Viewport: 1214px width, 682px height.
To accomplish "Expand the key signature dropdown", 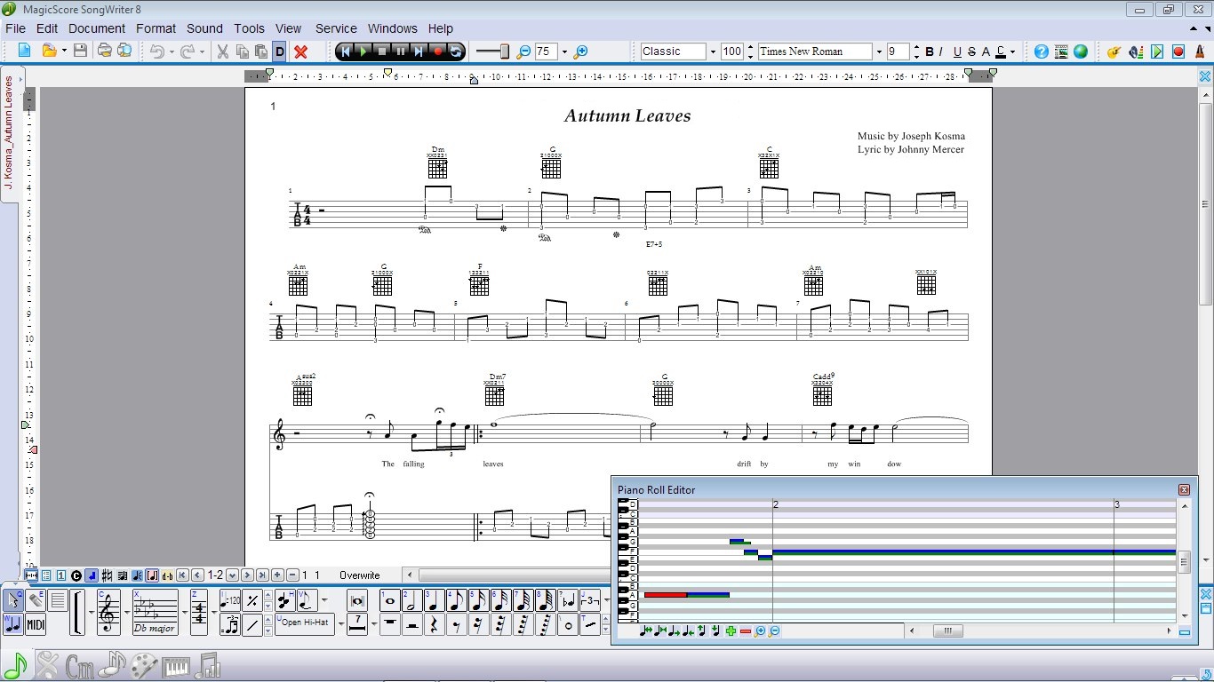I will (x=184, y=613).
